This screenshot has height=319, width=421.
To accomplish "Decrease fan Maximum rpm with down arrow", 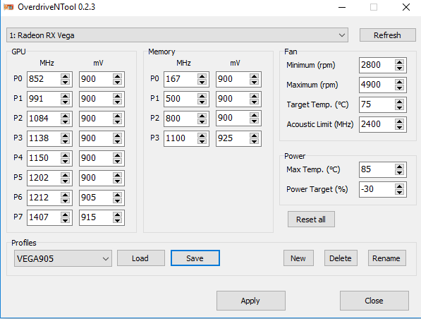I will [x=400, y=88].
